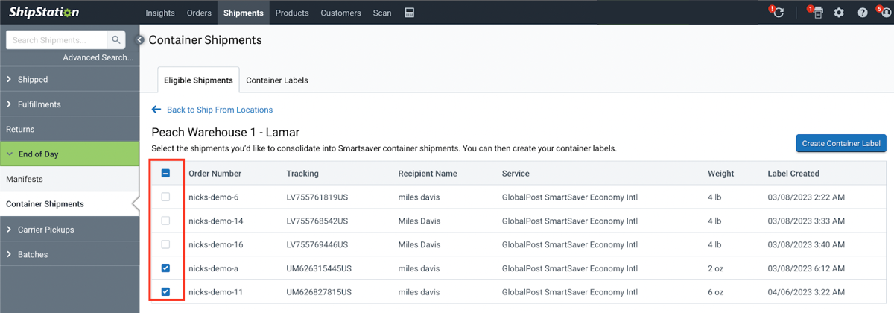
Task: Open Manifests in the sidebar
Action: point(69,179)
